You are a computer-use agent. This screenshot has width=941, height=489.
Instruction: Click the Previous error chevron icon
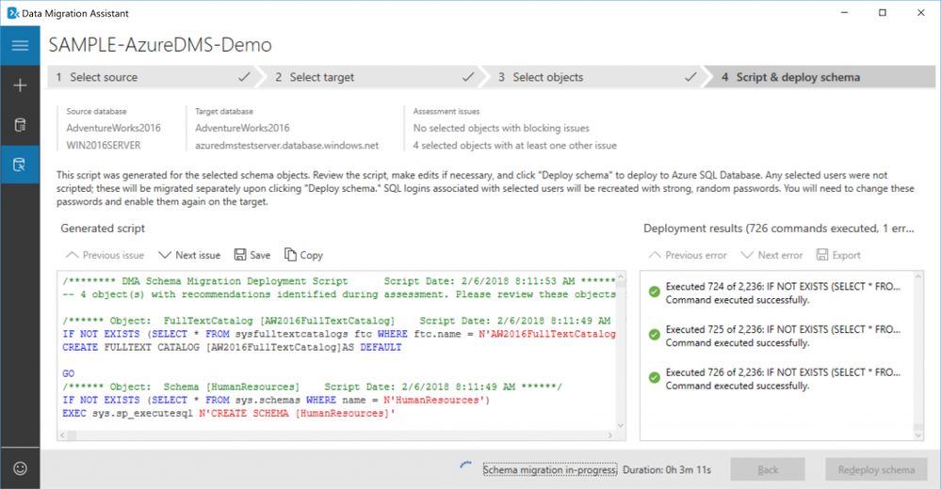(x=655, y=255)
